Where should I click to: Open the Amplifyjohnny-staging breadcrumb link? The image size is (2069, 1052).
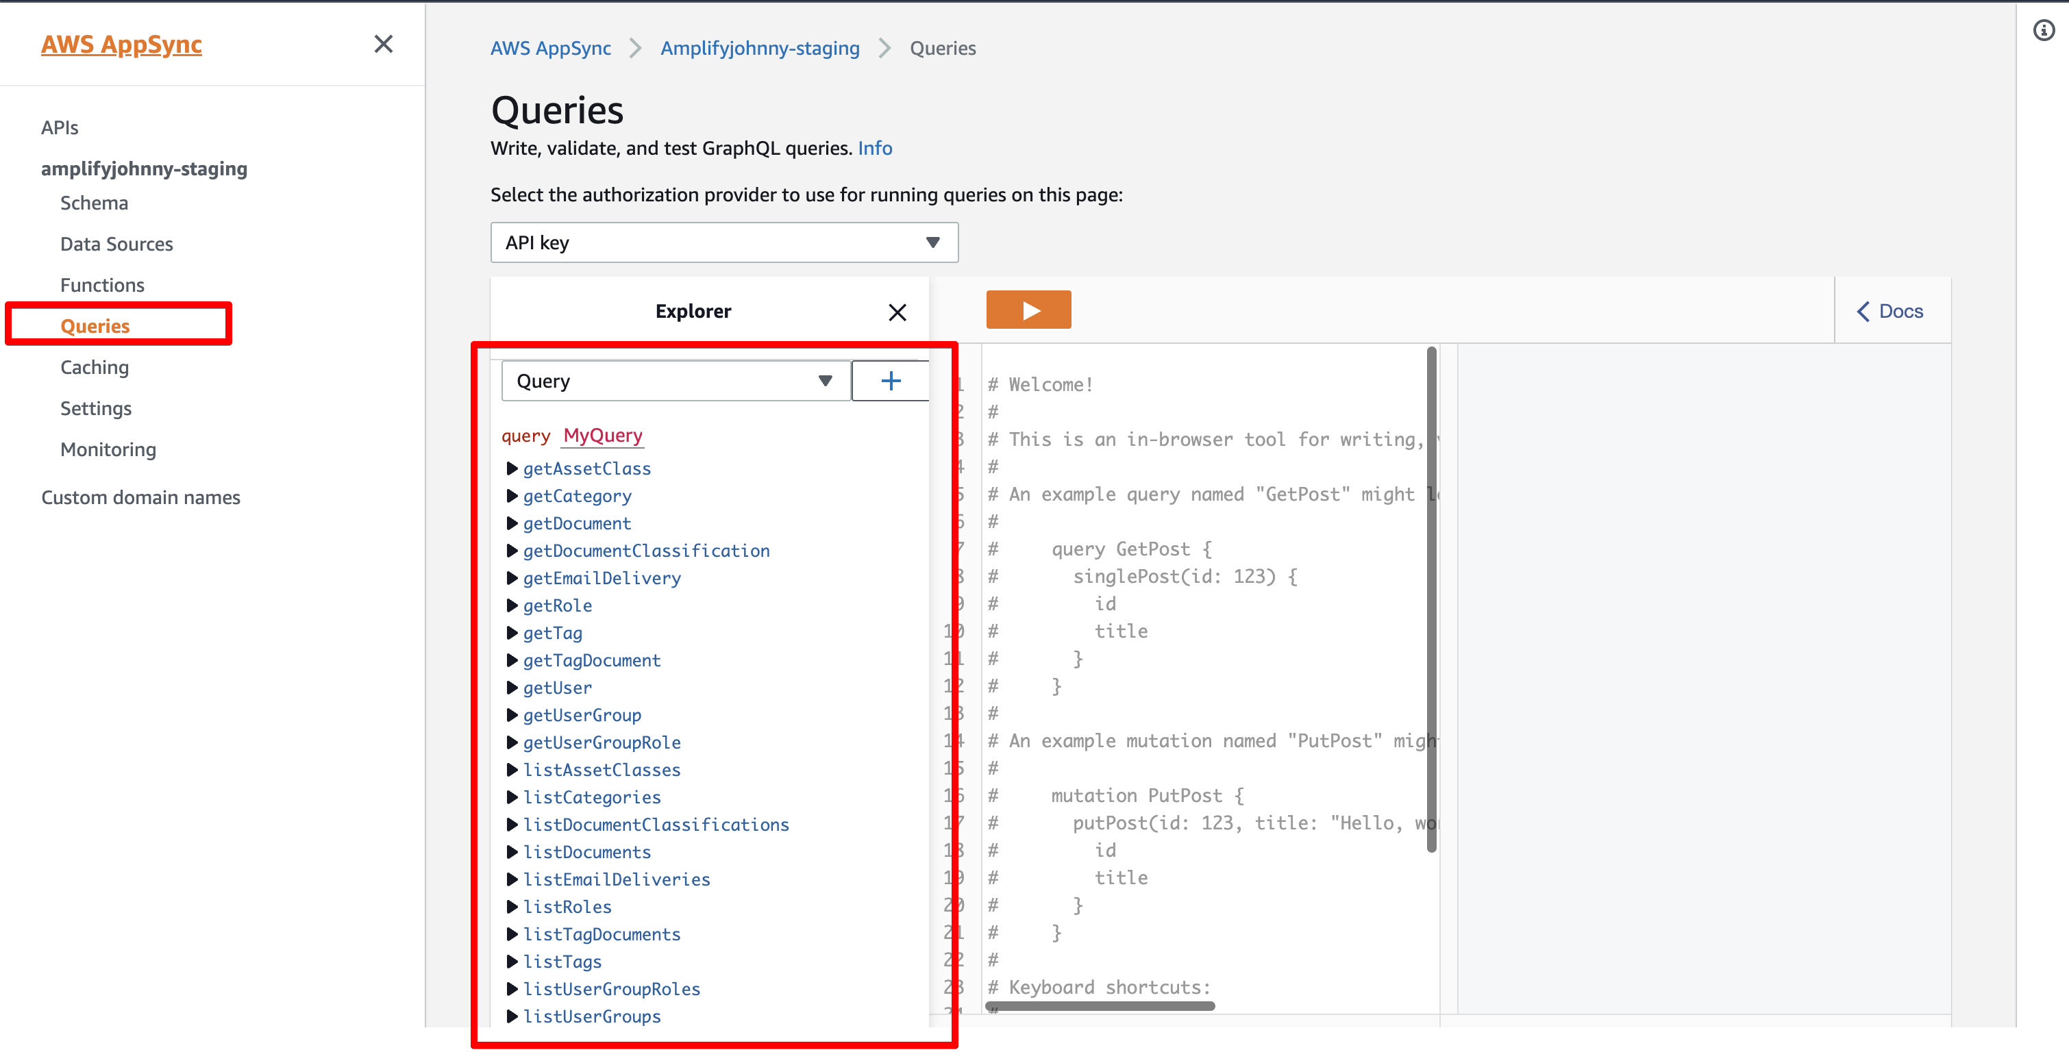[759, 47]
